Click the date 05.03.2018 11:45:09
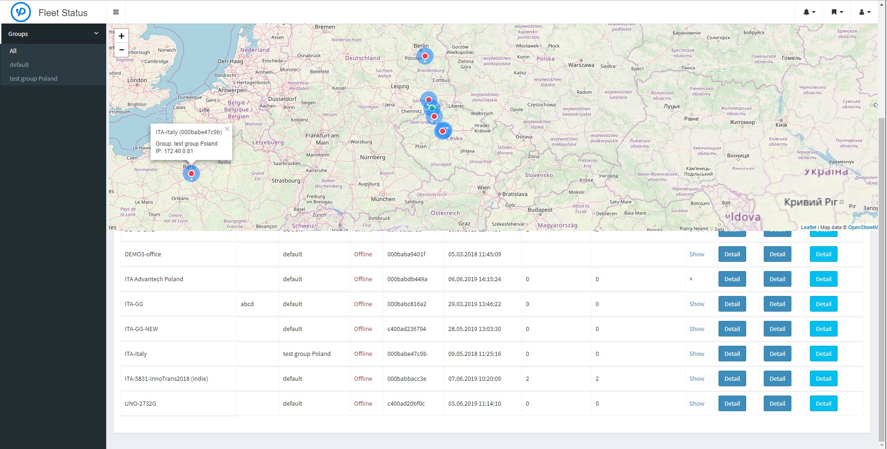This screenshot has width=887, height=449. coord(475,254)
